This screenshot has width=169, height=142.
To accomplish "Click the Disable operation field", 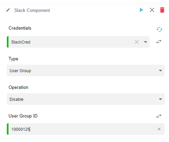I will (x=86, y=99).
